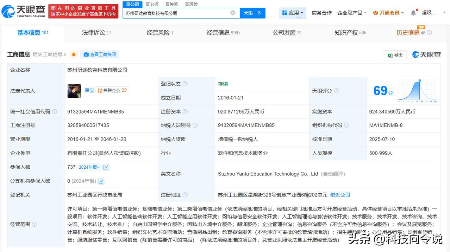This screenshot has width=450, height=252.
Task: Click English name Suzhou Yantu Education Technology
Action: click(268, 174)
